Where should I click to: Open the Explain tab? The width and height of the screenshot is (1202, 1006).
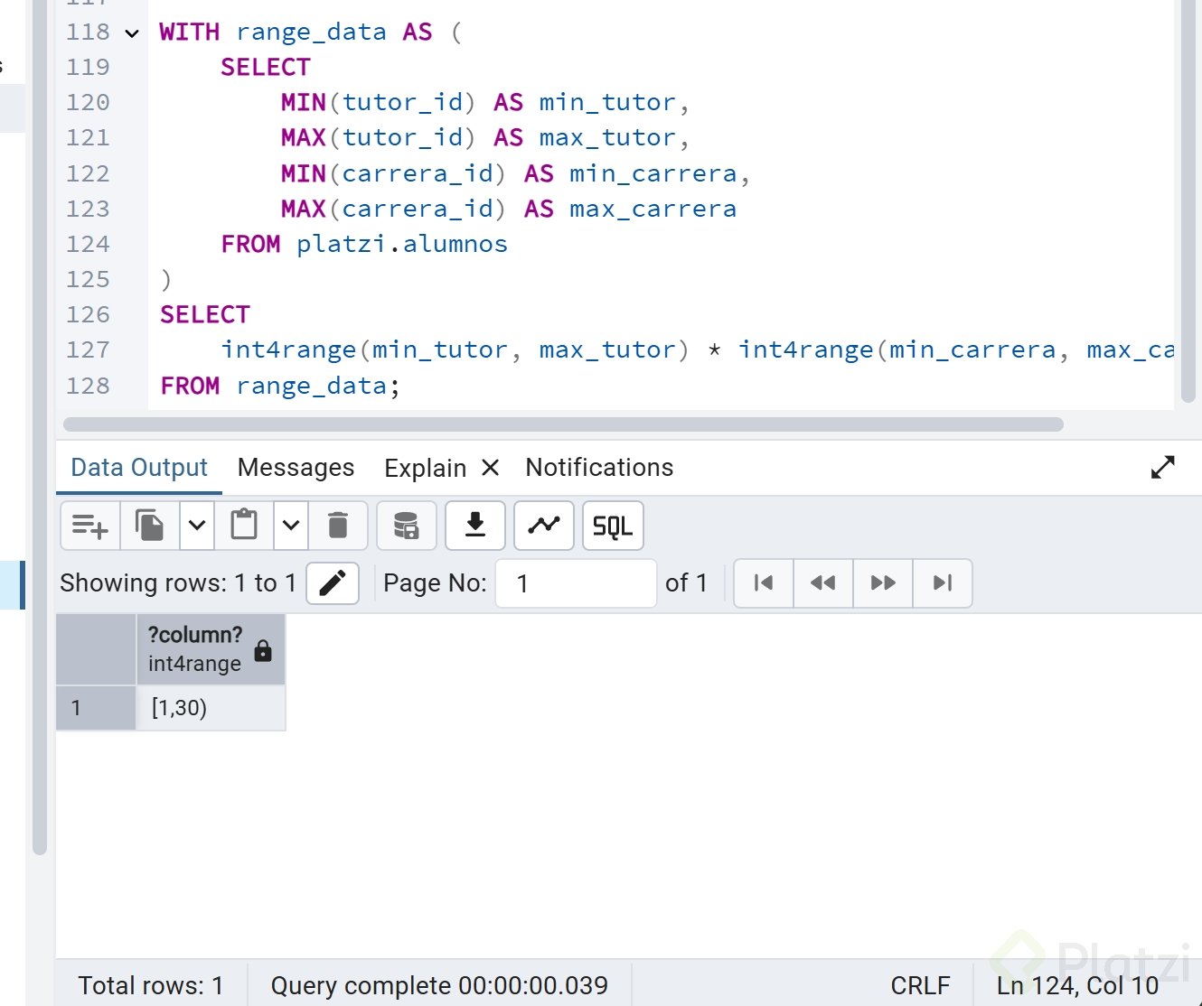pyautogui.click(x=426, y=468)
